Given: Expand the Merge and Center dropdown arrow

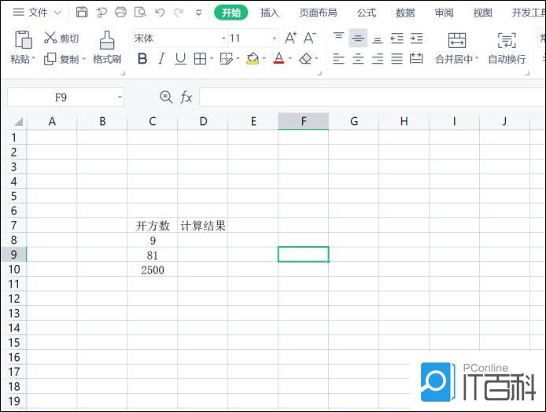Looking at the screenshot, I should point(477,57).
